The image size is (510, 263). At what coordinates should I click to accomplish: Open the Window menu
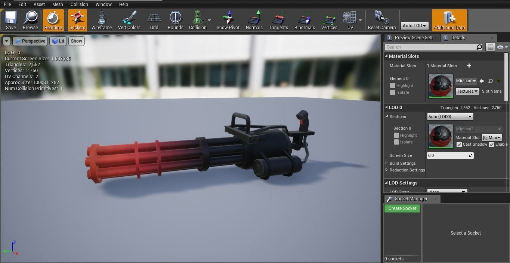click(103, 4)
